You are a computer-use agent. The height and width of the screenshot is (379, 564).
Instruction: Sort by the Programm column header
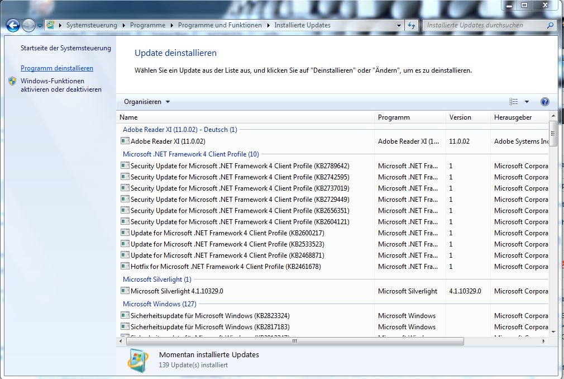(x=410, y=117)
